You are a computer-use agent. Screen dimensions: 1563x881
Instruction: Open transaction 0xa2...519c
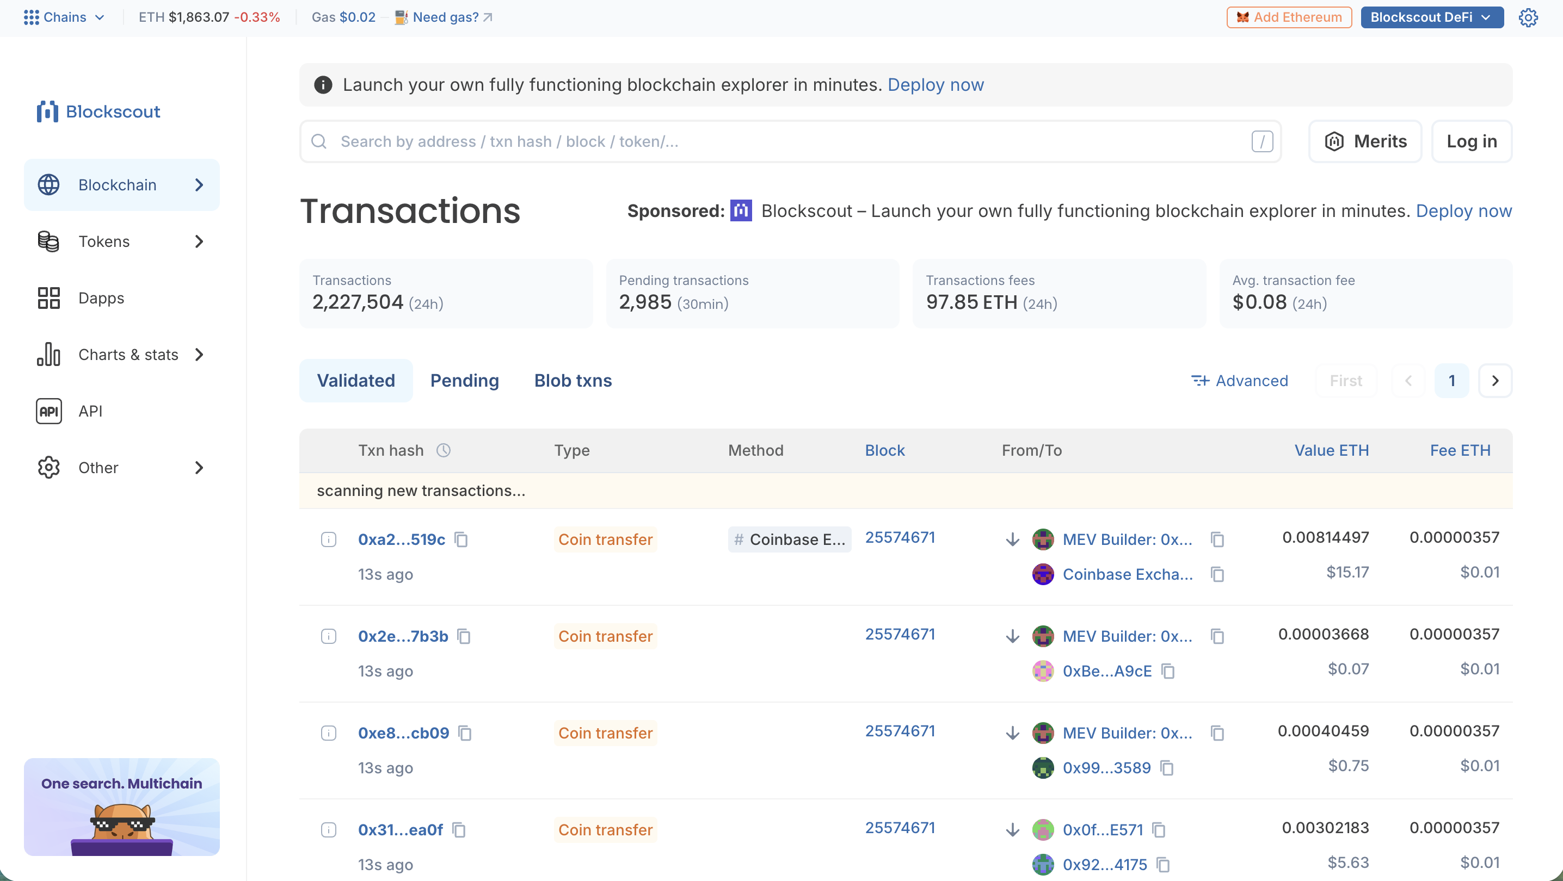pyautogui.click(x=402, y=539)
